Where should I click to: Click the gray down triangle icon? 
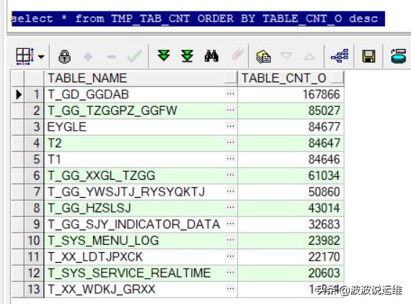[286, 56]
